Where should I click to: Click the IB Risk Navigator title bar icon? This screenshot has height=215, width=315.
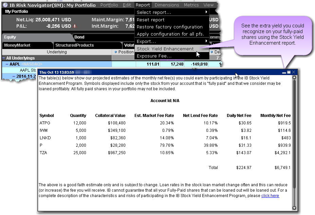(x=5, y=5)
